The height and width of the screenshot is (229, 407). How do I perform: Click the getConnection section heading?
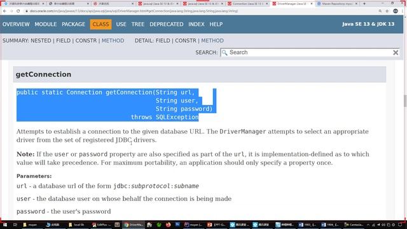[43, 74]
